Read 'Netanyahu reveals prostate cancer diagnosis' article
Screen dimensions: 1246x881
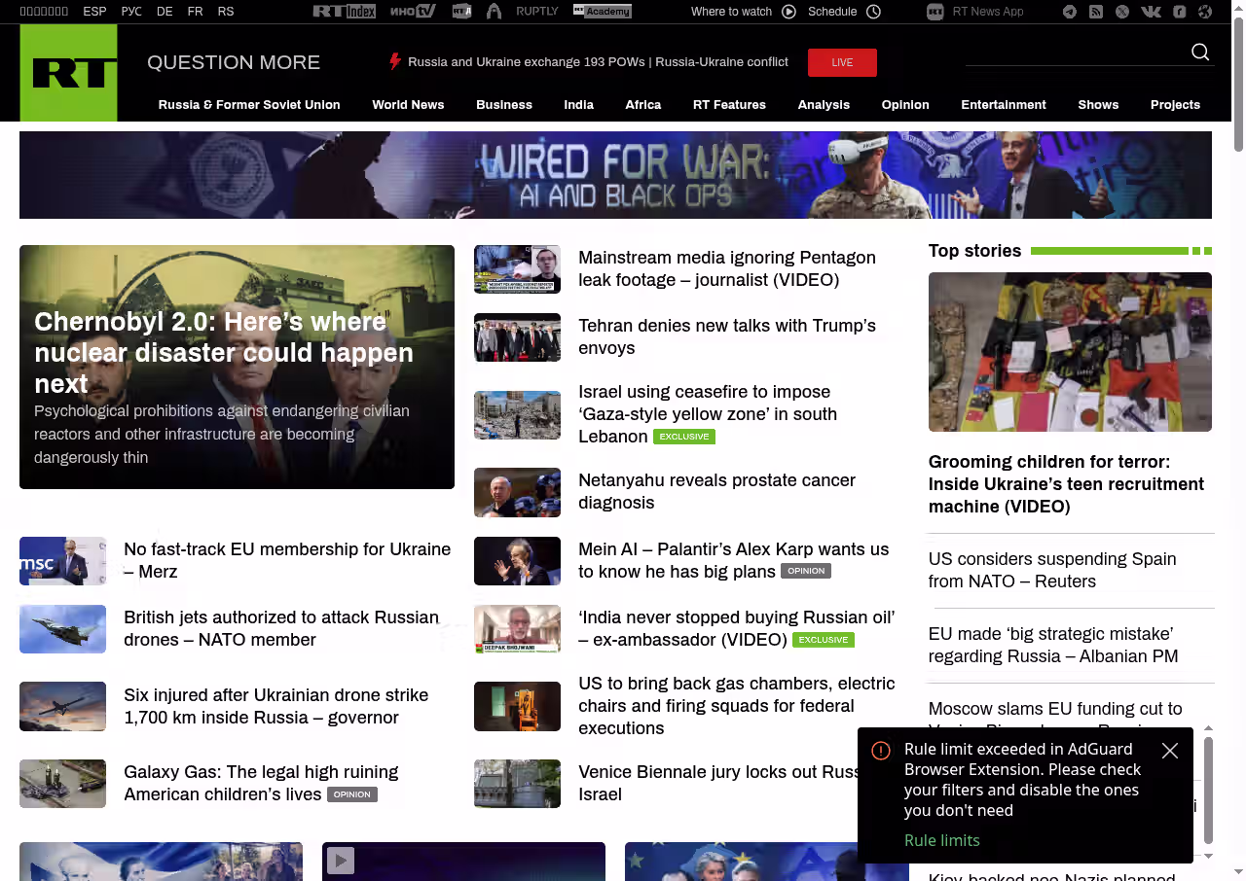click(716, 491)
